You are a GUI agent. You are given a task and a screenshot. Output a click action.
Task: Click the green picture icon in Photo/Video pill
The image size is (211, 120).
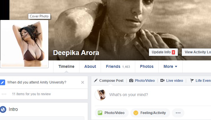pyautogui.click(x=100, y=113)
